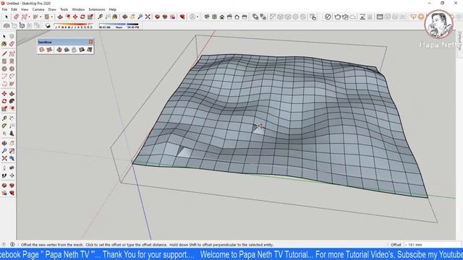The height and width of the screenshot is (260, 463).
Task: Click Sandbox From Contours tool
Action: (x=42, y=50)
